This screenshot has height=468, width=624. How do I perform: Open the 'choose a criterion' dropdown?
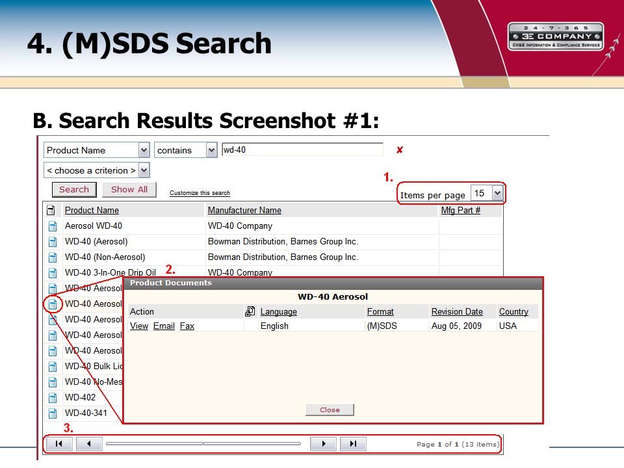[144, 170]
